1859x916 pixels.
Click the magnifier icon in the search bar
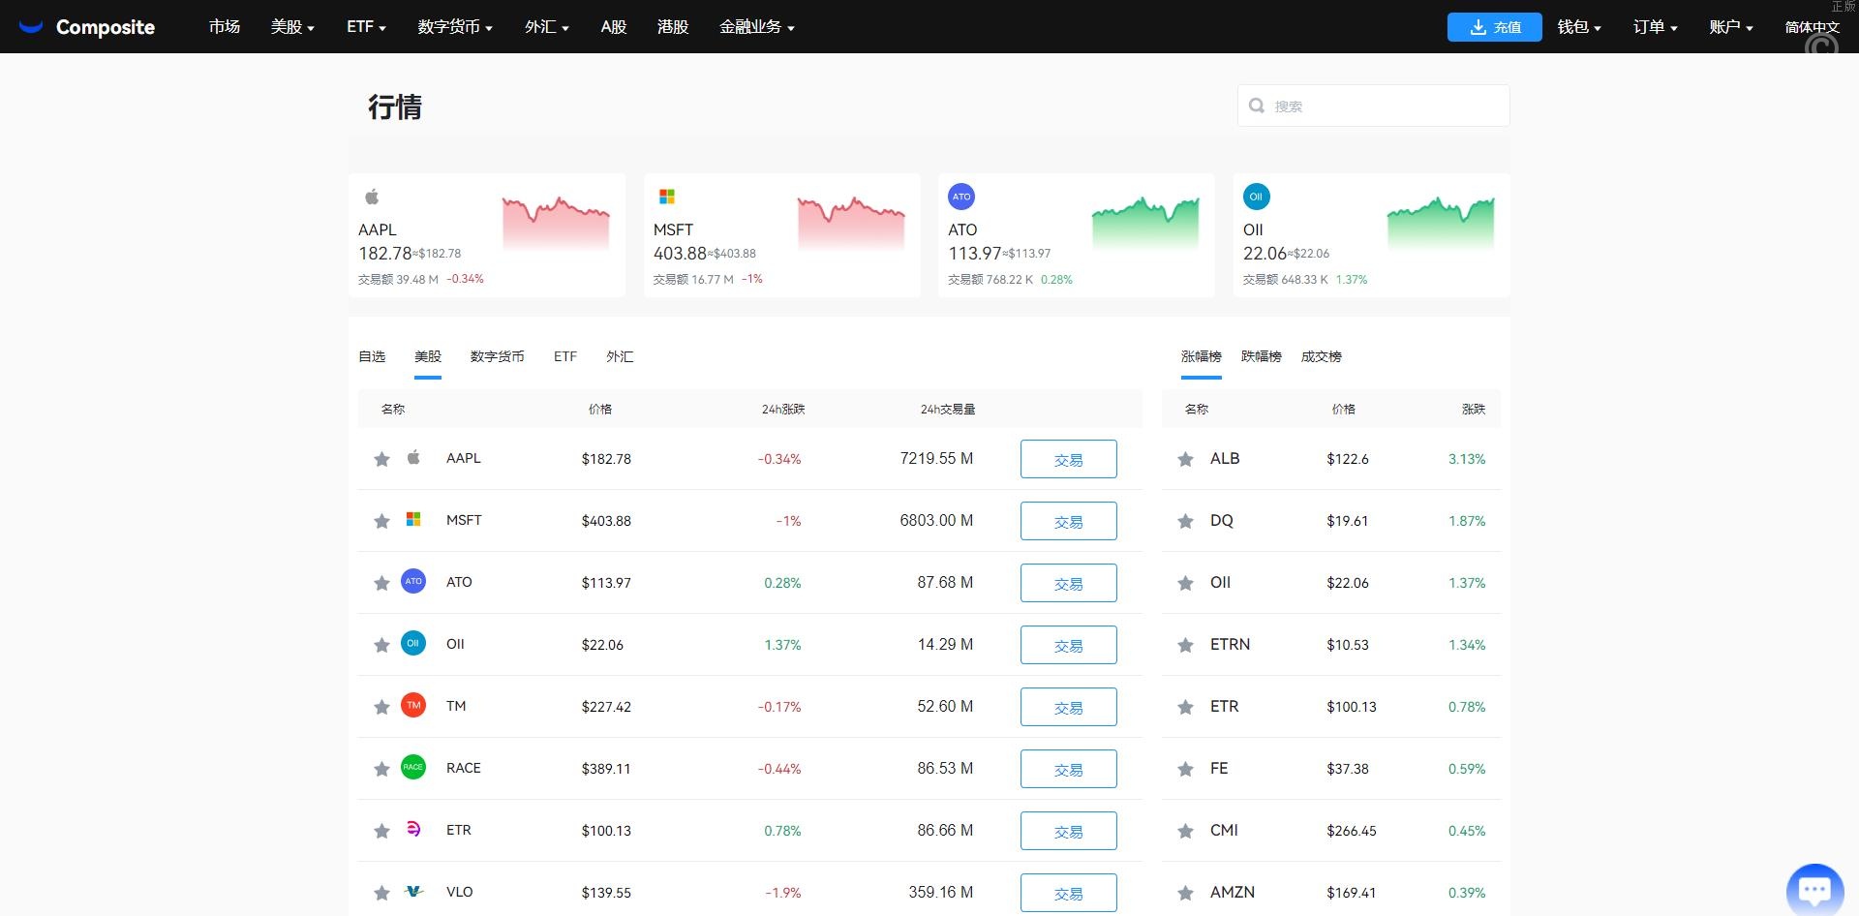(x=1256, y=105)
